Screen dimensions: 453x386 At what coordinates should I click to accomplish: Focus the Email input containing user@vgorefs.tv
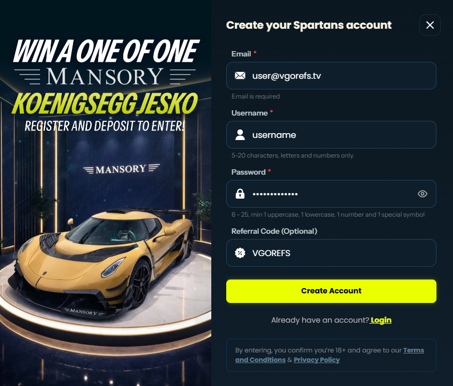coord(331,76)
